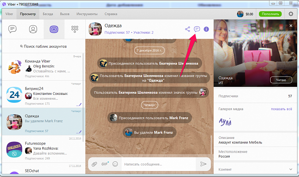The height and width of the screenshot is (177, 299).
Task: Open settings gear icon
Action: click(x=291, y=14)
